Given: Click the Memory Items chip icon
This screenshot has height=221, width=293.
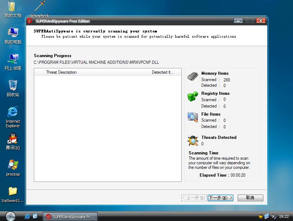Looking at the screenshot, I should point(193,76).
